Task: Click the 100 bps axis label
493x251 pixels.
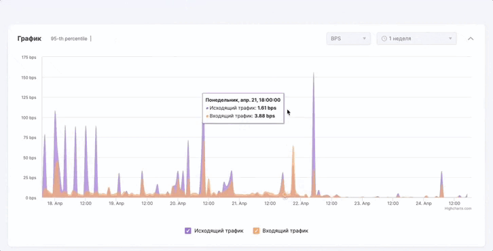Action: pyautogui.click(x=29, y=118)
